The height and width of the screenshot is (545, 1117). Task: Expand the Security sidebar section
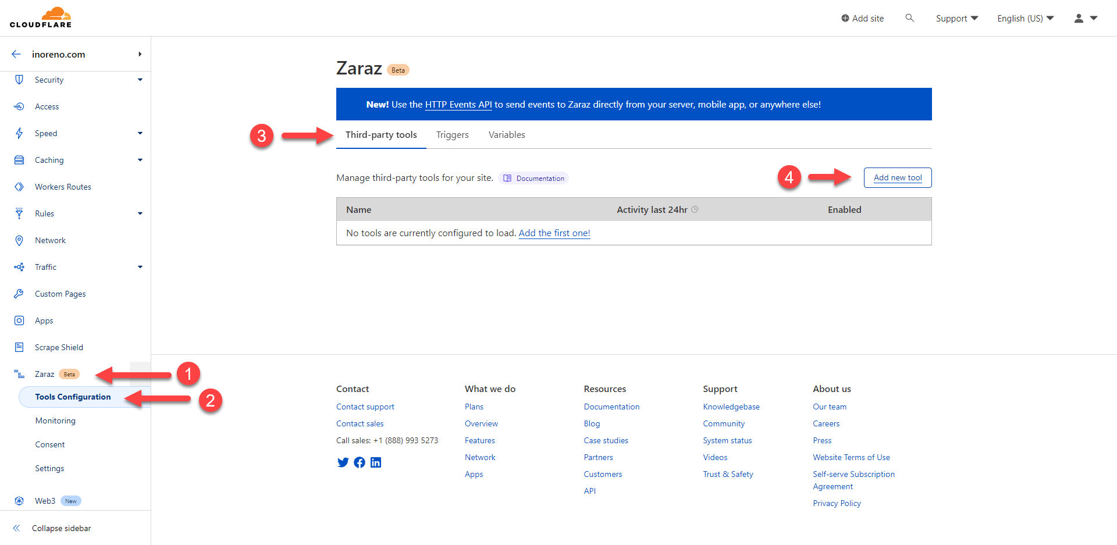point(140,80)
